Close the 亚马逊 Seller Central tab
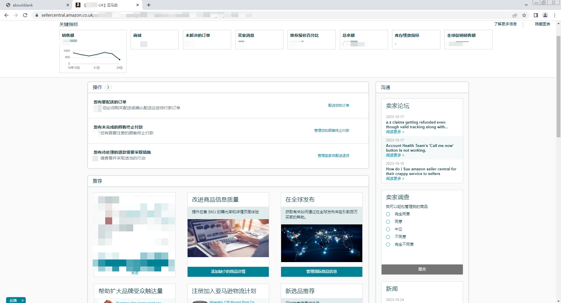The image size is (561, 303). (x=138, y=5)
